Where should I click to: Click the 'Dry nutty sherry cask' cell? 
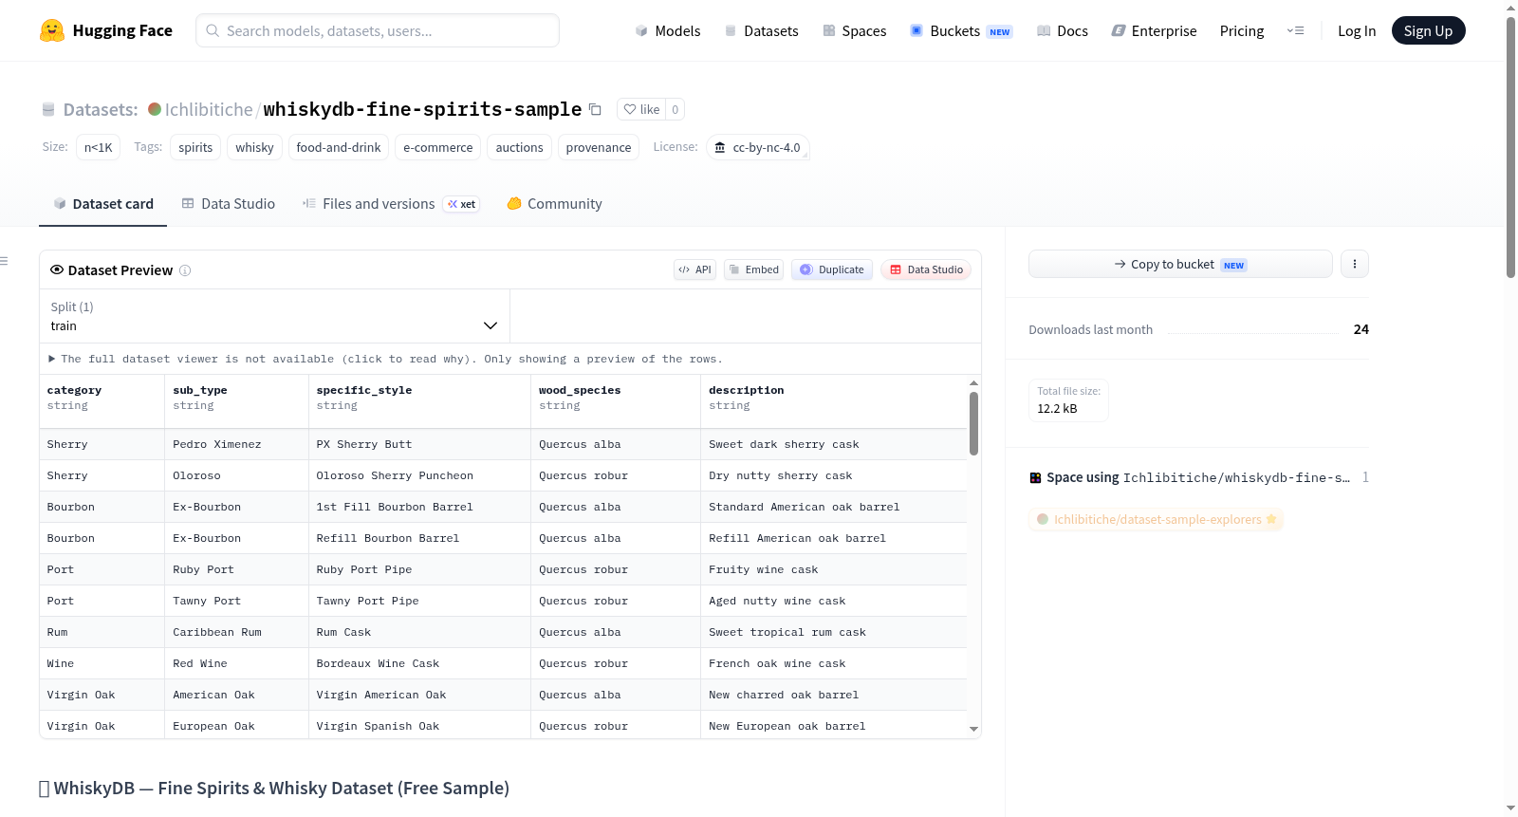point(834,475)
